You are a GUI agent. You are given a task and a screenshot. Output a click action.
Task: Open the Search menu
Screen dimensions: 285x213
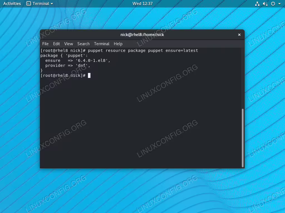pos(83,44)
